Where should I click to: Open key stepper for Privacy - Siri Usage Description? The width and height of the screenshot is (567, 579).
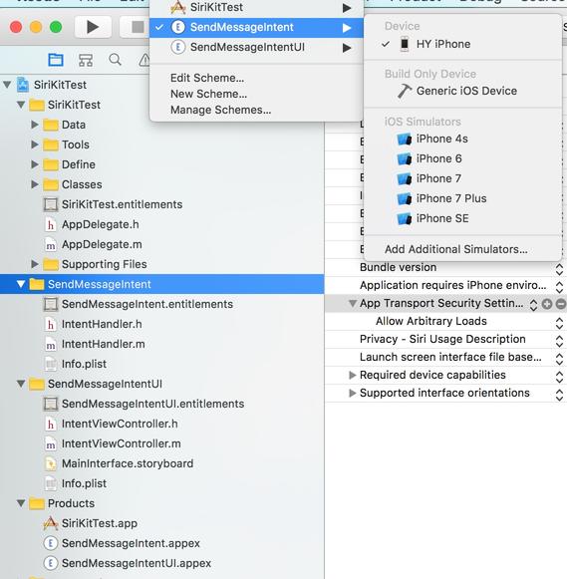(x=559, y=341)
